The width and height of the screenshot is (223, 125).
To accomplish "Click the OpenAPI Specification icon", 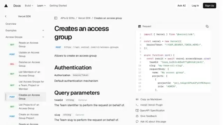I will (x=137, y=110).
